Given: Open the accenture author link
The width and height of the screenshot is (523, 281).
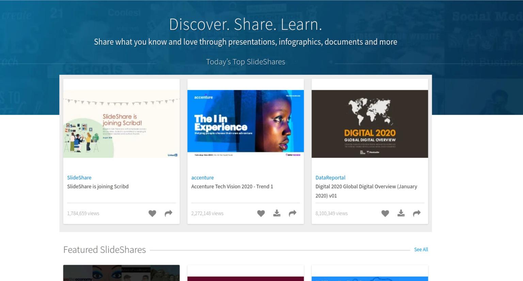Looking at the screenshot, I should click(203, 178).
